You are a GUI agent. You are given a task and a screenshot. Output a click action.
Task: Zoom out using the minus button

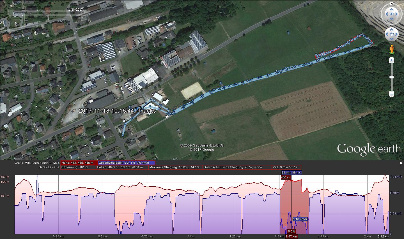(391, 94)
